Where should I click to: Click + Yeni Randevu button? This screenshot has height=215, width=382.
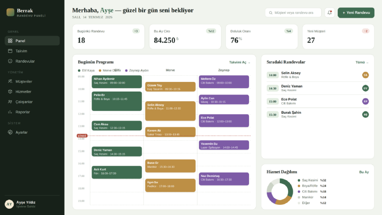356,13
